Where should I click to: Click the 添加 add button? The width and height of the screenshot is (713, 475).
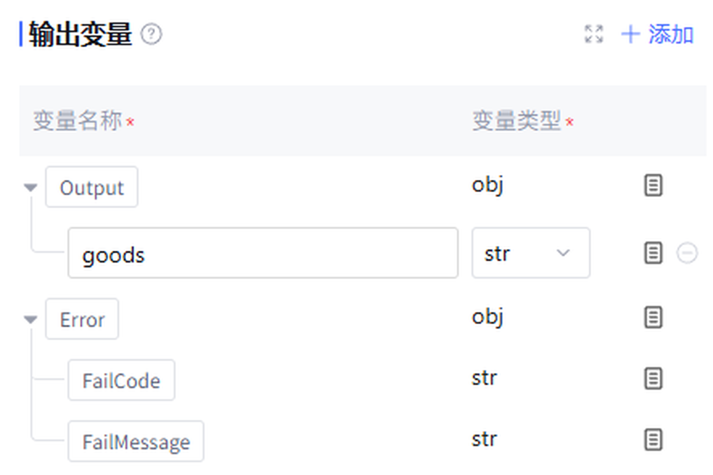[658, 34]
